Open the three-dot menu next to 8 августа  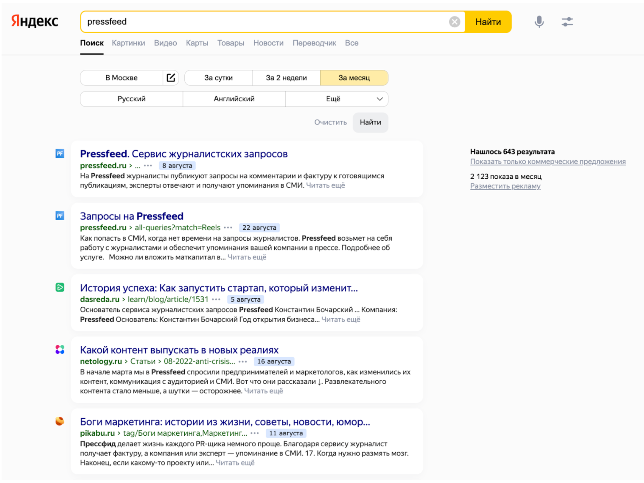click(x=148, y=166)
